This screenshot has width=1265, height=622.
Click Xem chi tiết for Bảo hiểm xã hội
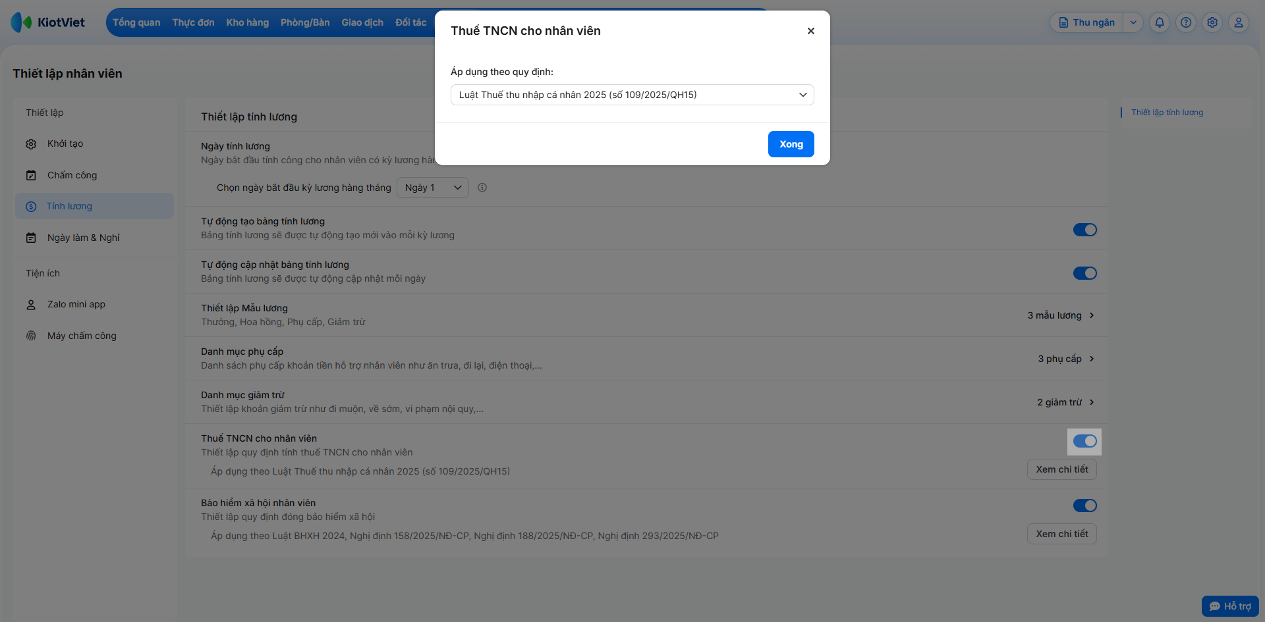point(1062,534)
